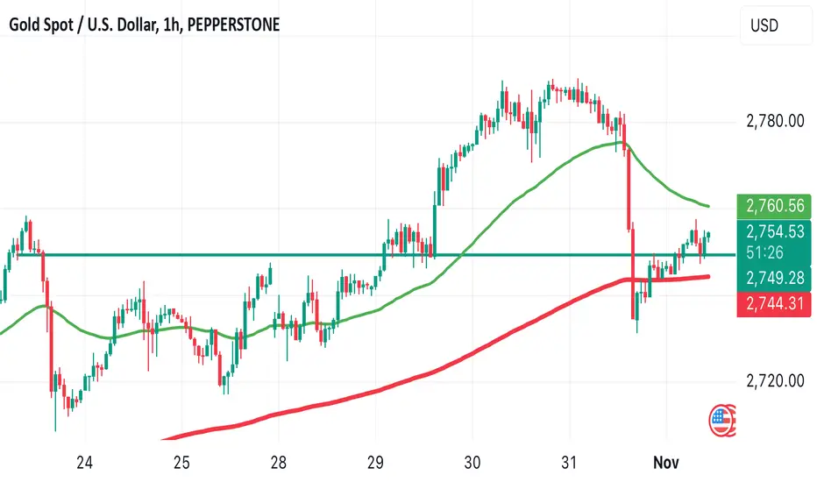Select the 28 date marker
Screen dimensions: 817x482
[278, 462]
